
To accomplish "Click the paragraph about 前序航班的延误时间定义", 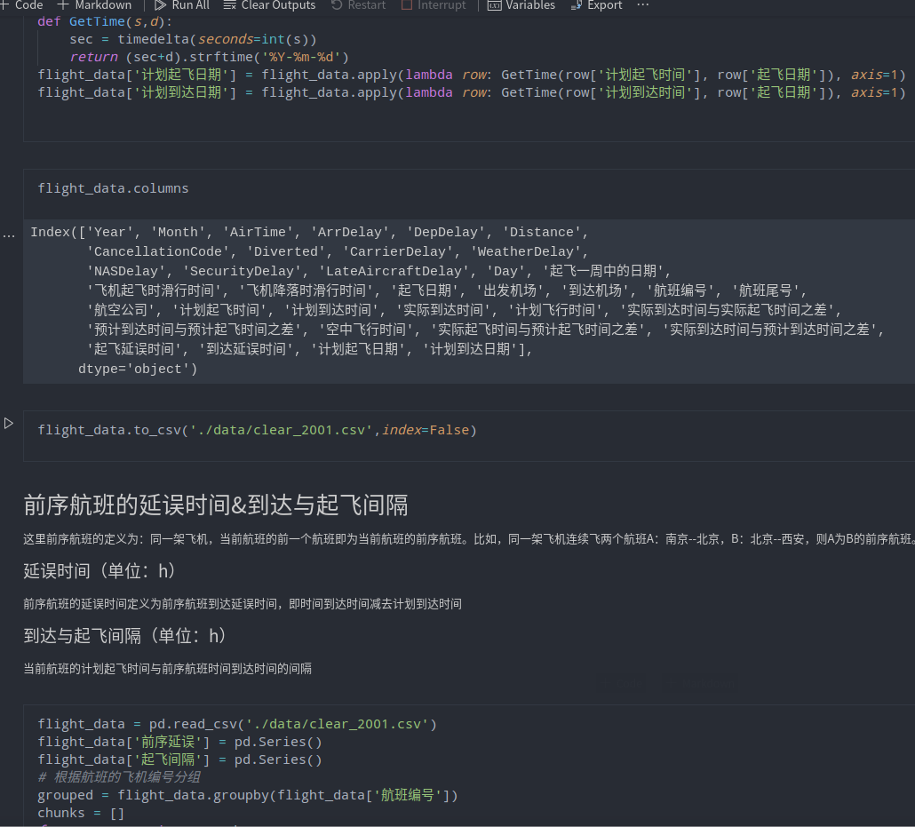I will coord(243,604).
